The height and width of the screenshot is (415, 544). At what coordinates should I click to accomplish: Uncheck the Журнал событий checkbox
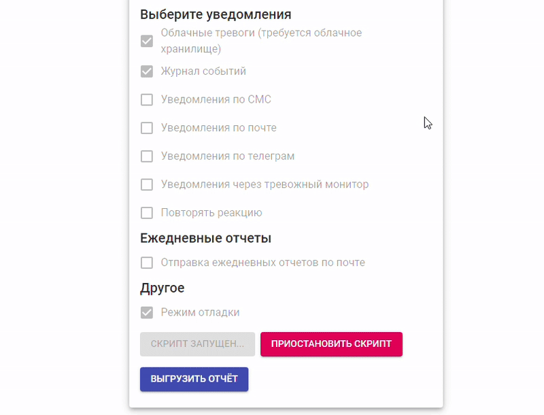click(x=146, y=71)
